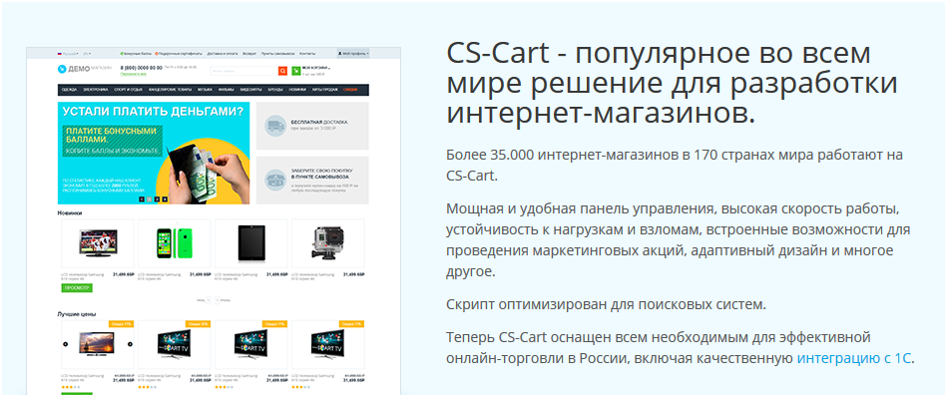The height and width of the screenshot is (395, 946).
Task: Open the currency dropdown next to language
Action: pos(87,54)
